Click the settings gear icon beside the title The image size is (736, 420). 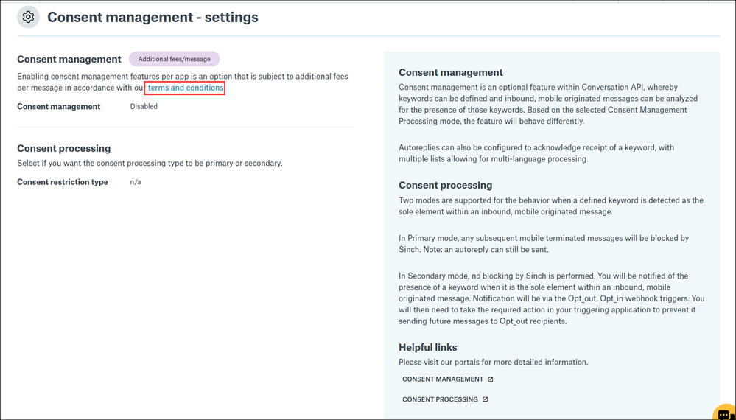28,17
